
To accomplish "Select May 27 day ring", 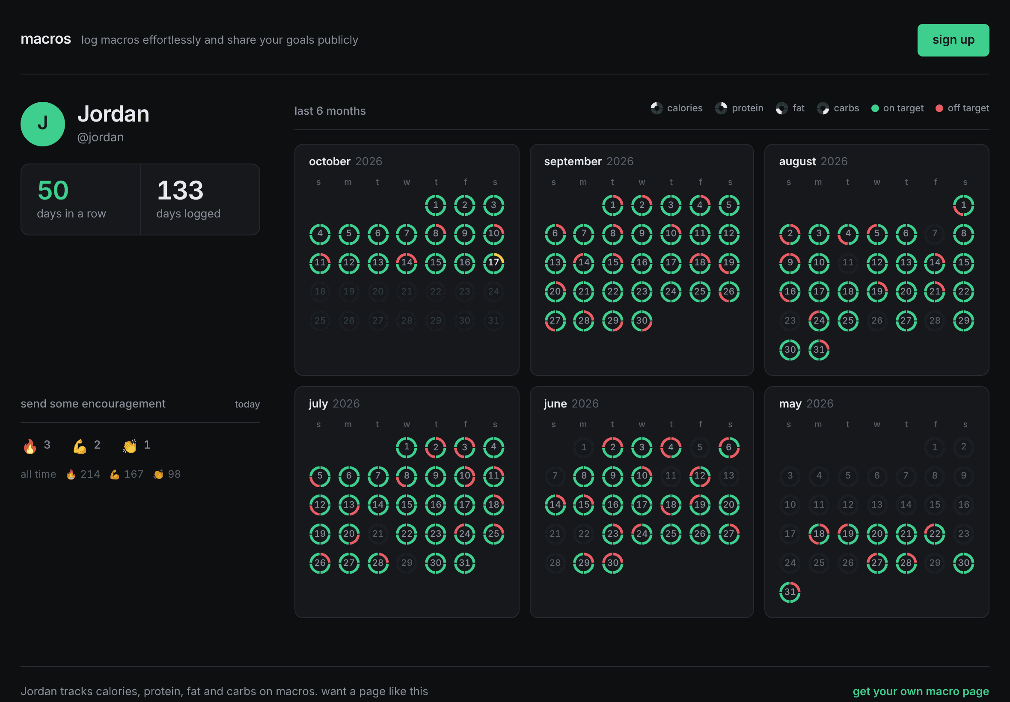I will [877, 562].
